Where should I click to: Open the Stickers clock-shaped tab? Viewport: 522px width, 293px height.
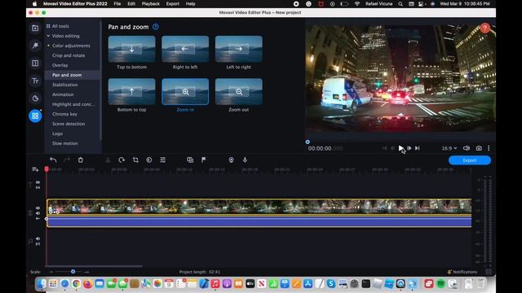(35, 98)
